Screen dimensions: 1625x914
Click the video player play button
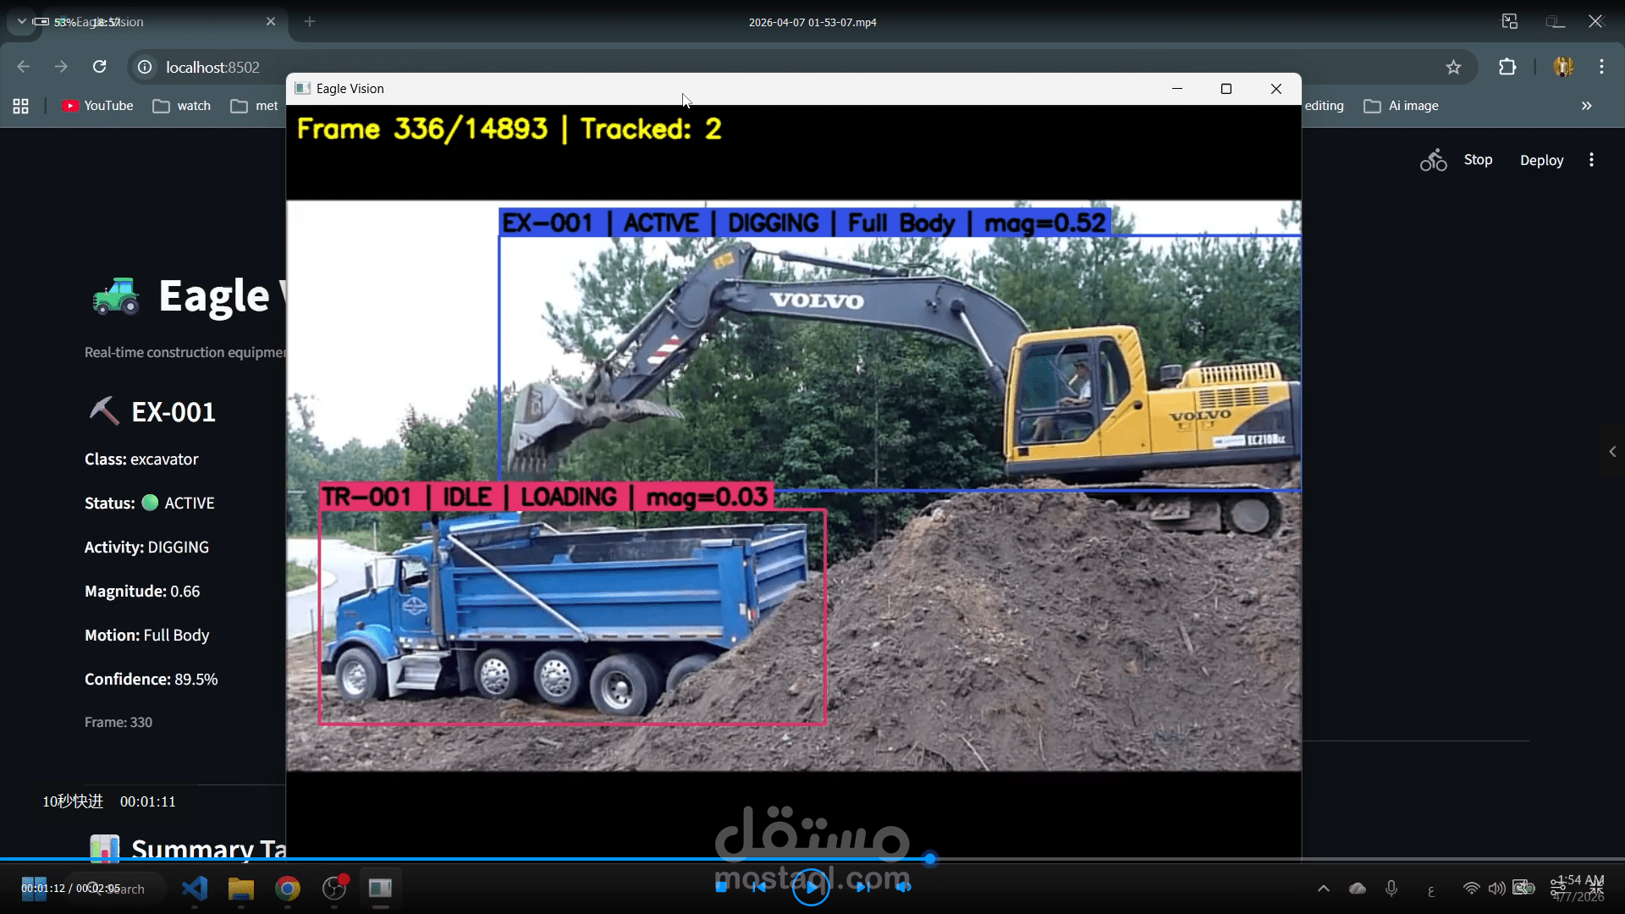click(811, 887)
